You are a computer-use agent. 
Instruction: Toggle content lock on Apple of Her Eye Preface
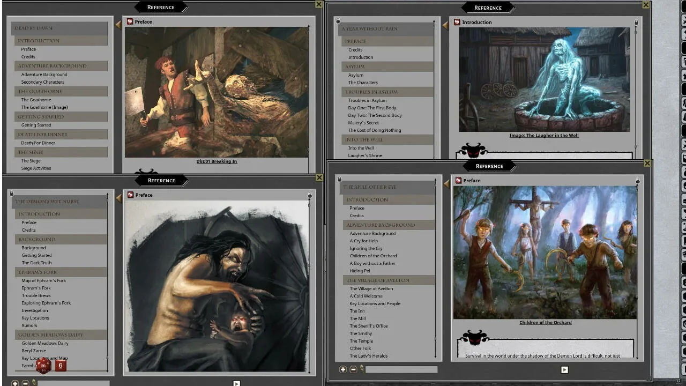pos(637,181)
